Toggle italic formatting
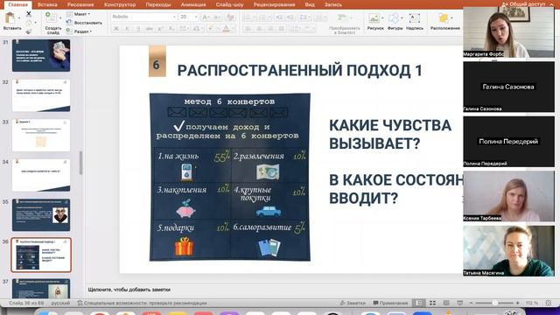The width and height of the screenshot is (560, 315). [127, 29]
